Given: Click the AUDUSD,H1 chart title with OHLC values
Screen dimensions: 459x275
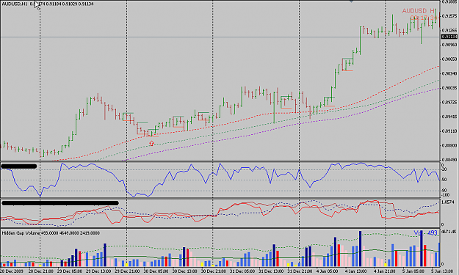Looking at the screenshot, I should coord(48,4).
